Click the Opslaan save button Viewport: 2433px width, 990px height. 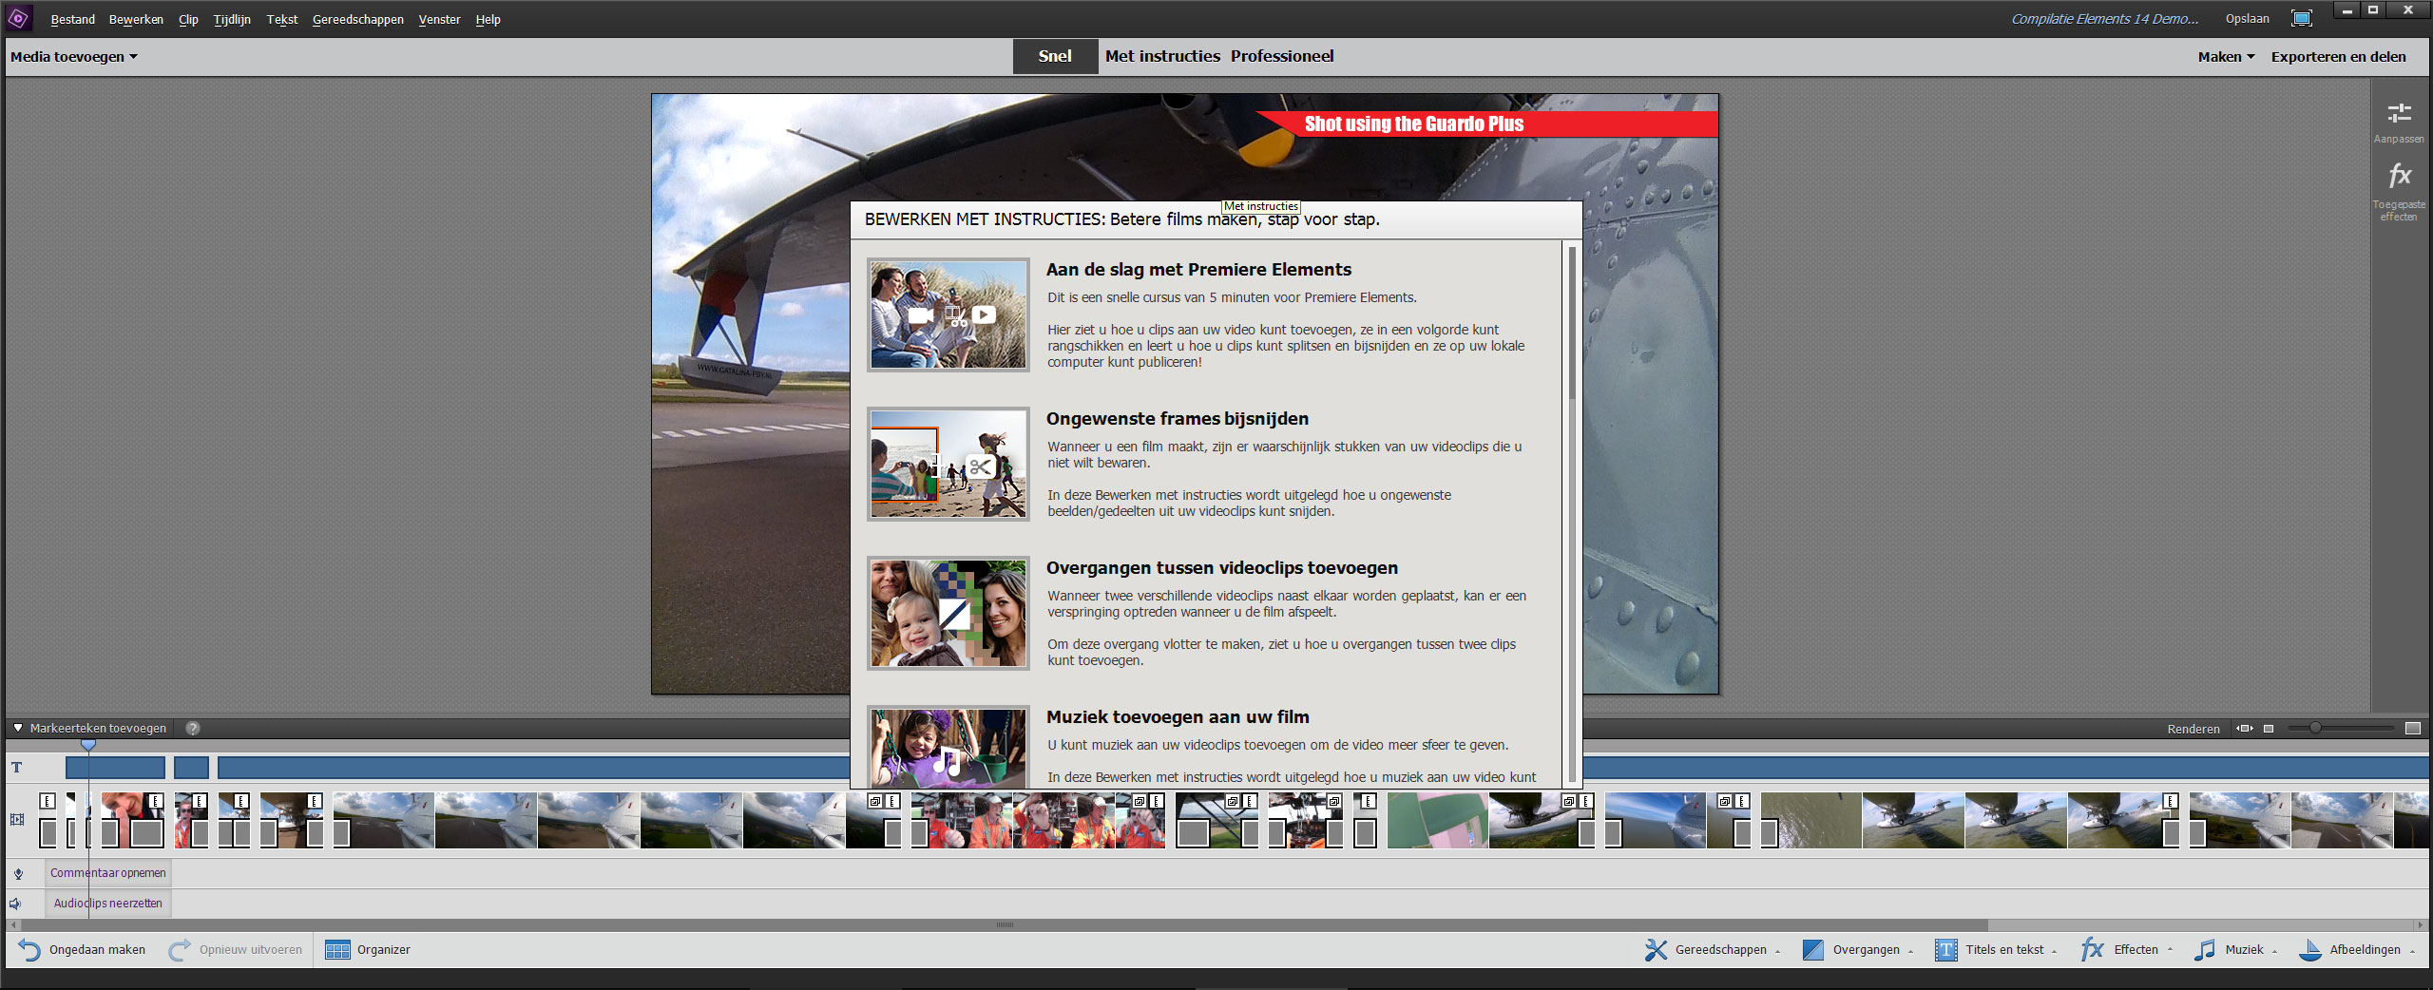click(2248, 19)
